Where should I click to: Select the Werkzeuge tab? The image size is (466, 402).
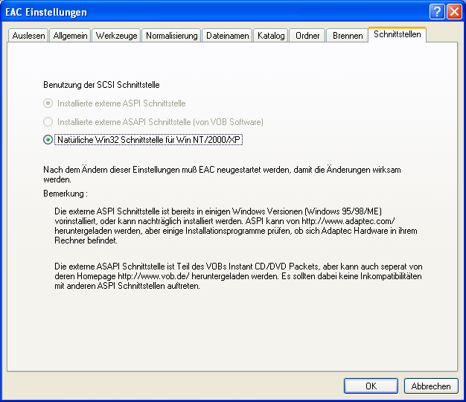[116, 36]
